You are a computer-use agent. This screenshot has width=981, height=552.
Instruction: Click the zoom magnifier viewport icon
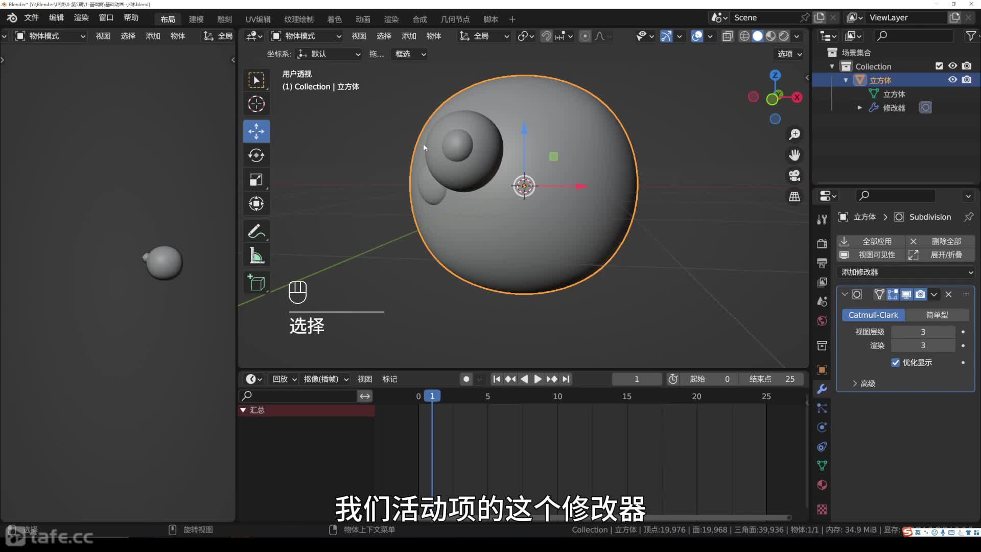click(795, 134)
